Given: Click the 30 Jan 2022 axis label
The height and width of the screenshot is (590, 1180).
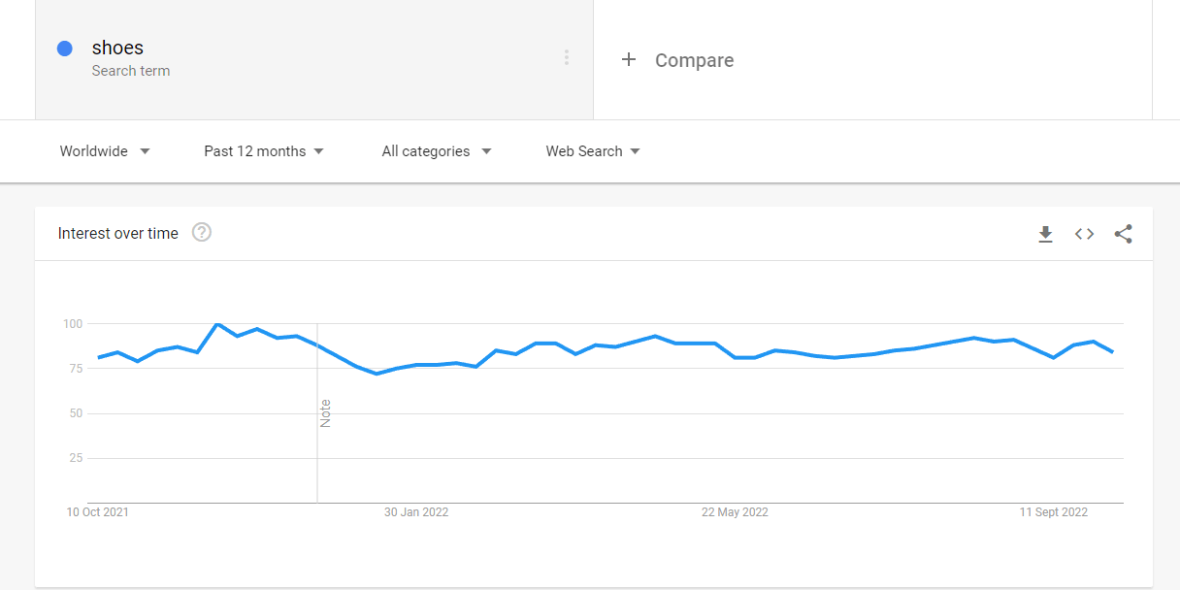Looking at the screenshot, I should point(416,512).
